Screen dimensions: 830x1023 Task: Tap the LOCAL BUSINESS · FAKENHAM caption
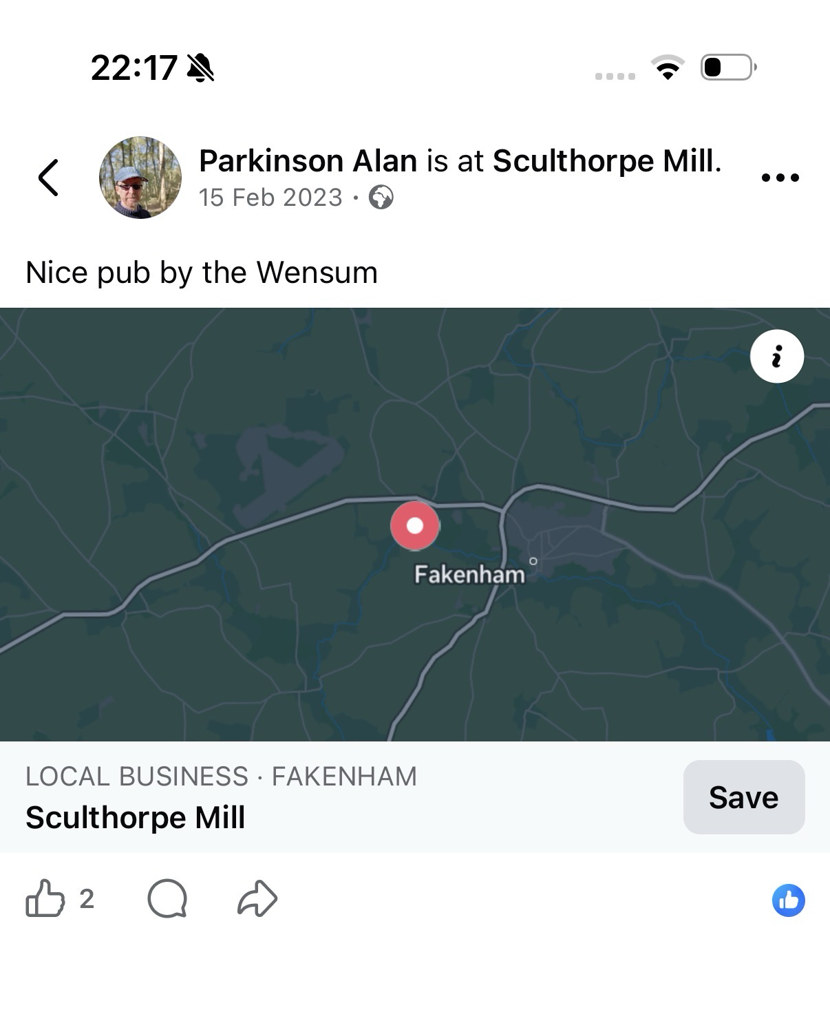(221, 777)
